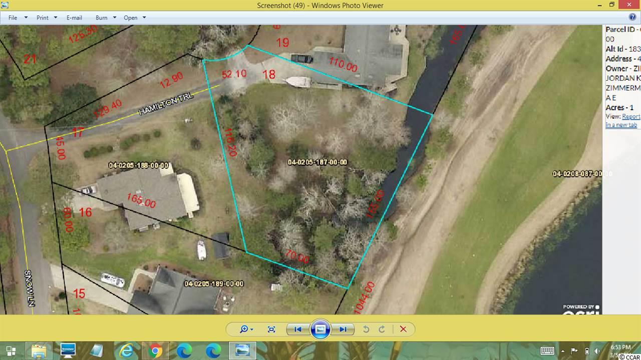The width and height of the screenshot is (641, 360).
Task: Click the 1044.00 dimension label
Action: tap(365, 297)
